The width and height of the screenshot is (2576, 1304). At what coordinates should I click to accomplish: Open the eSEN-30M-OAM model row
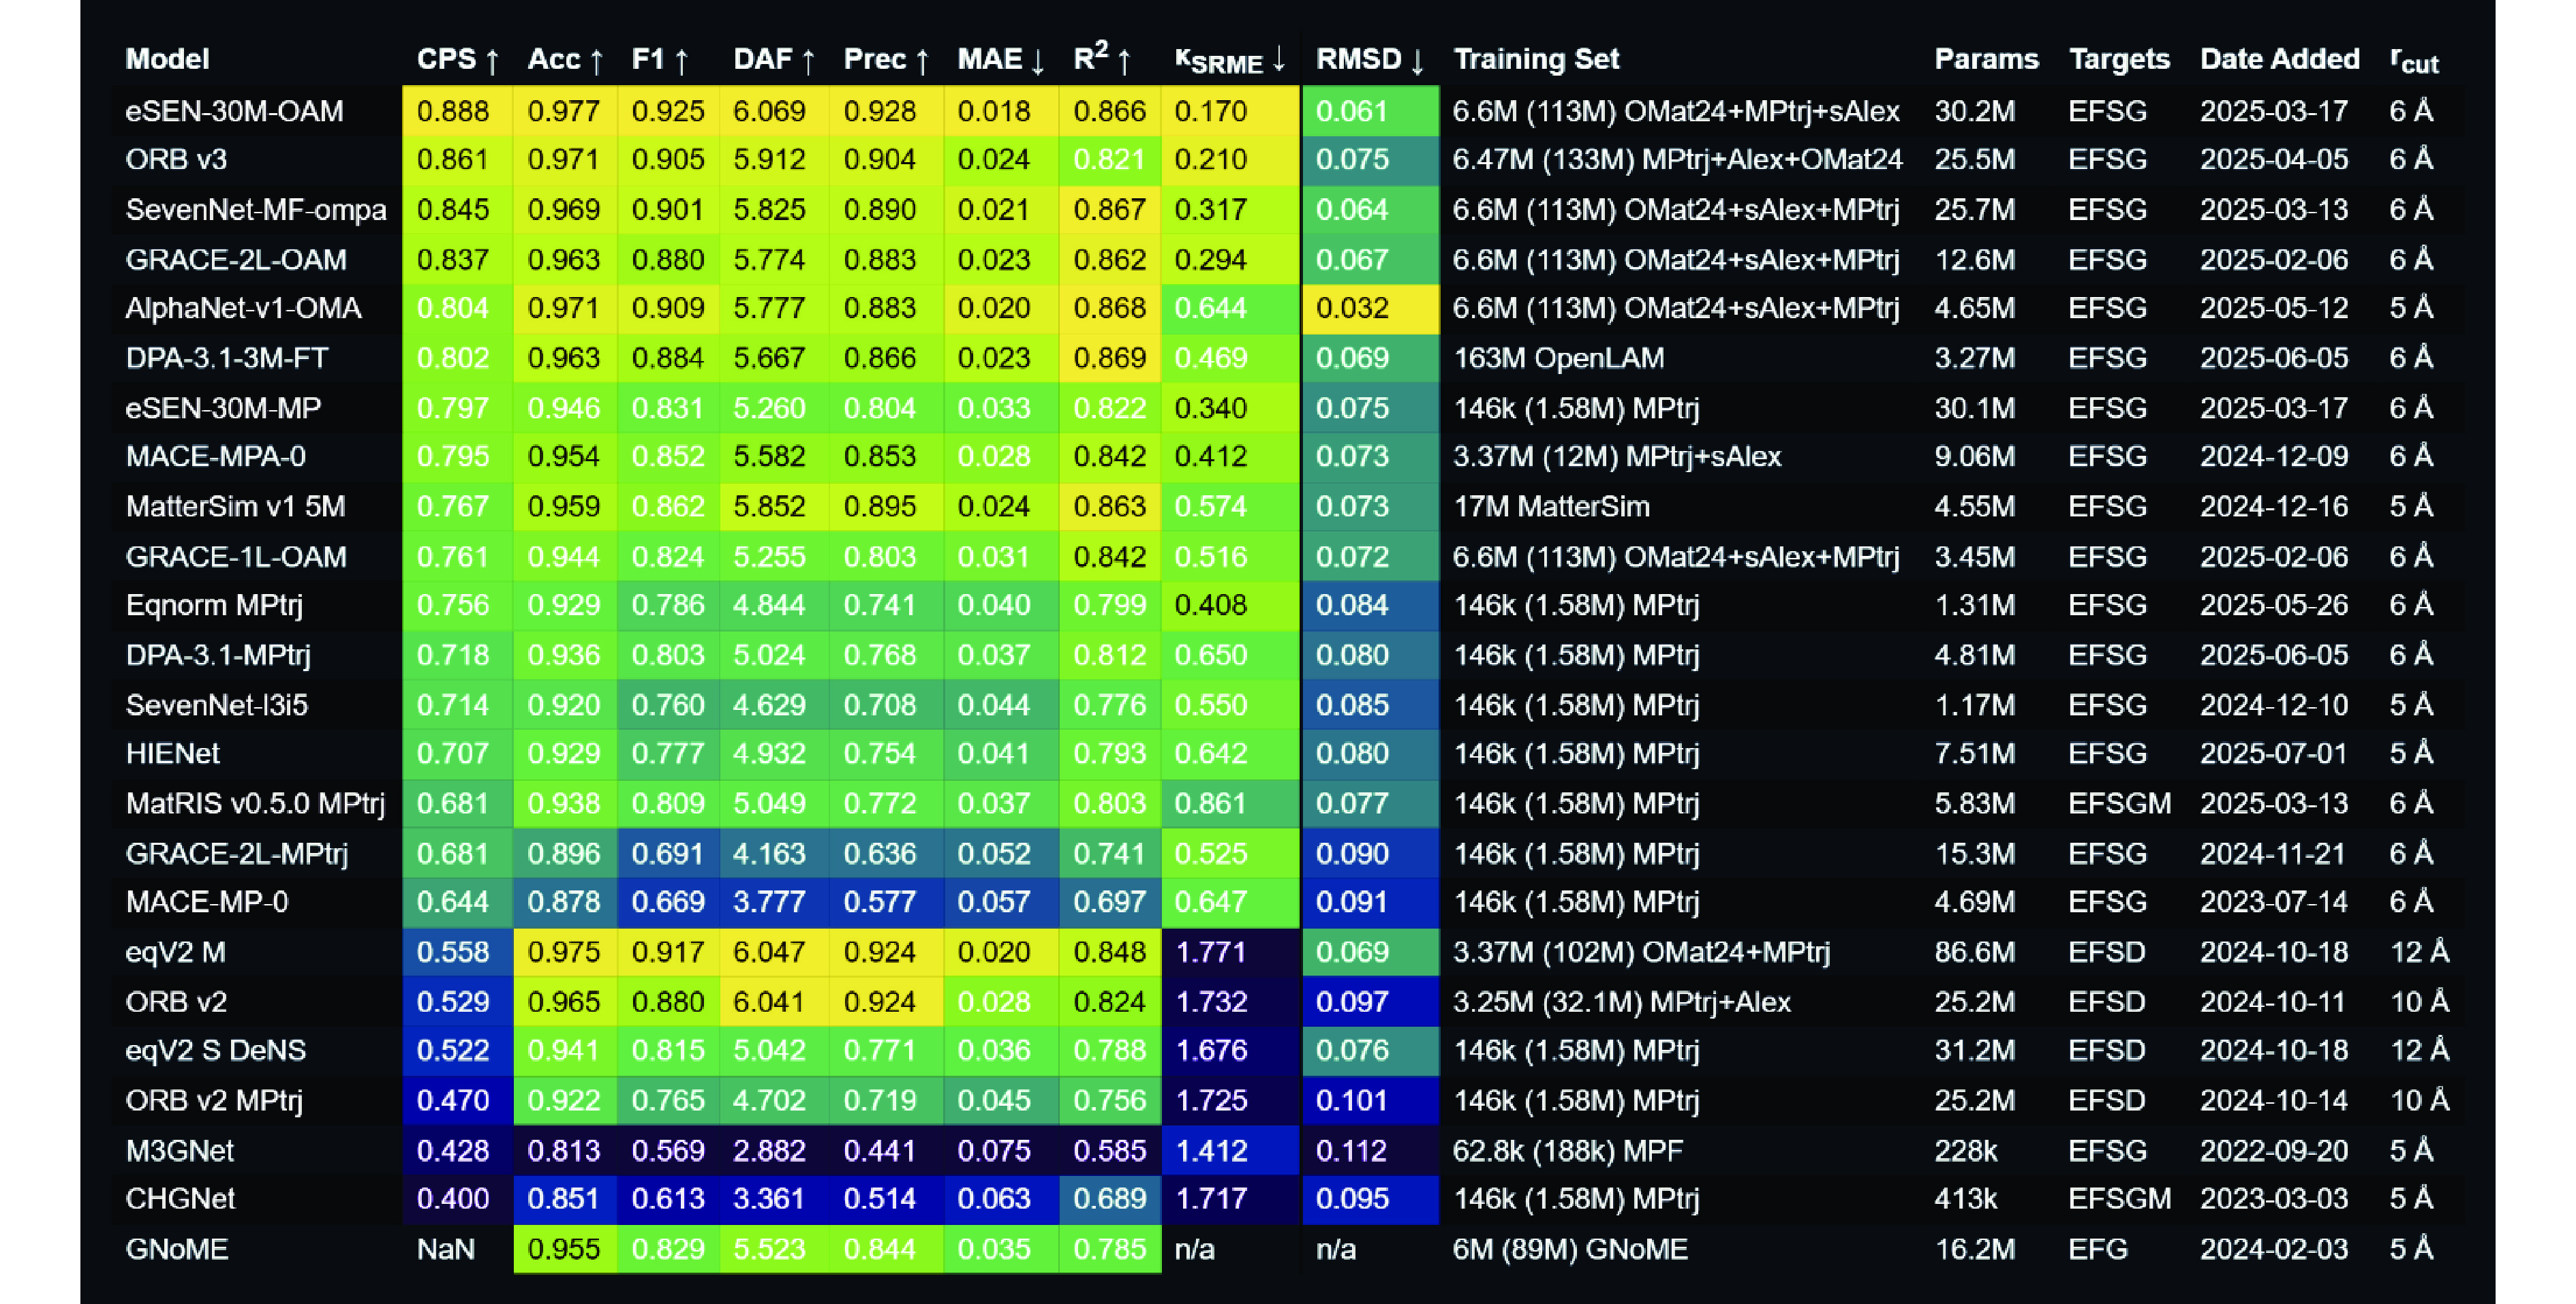point(234,111)
